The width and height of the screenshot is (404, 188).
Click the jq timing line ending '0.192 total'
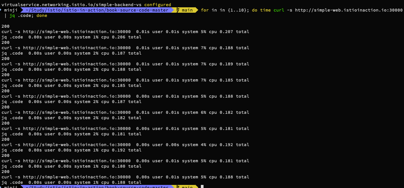point(71,150)
